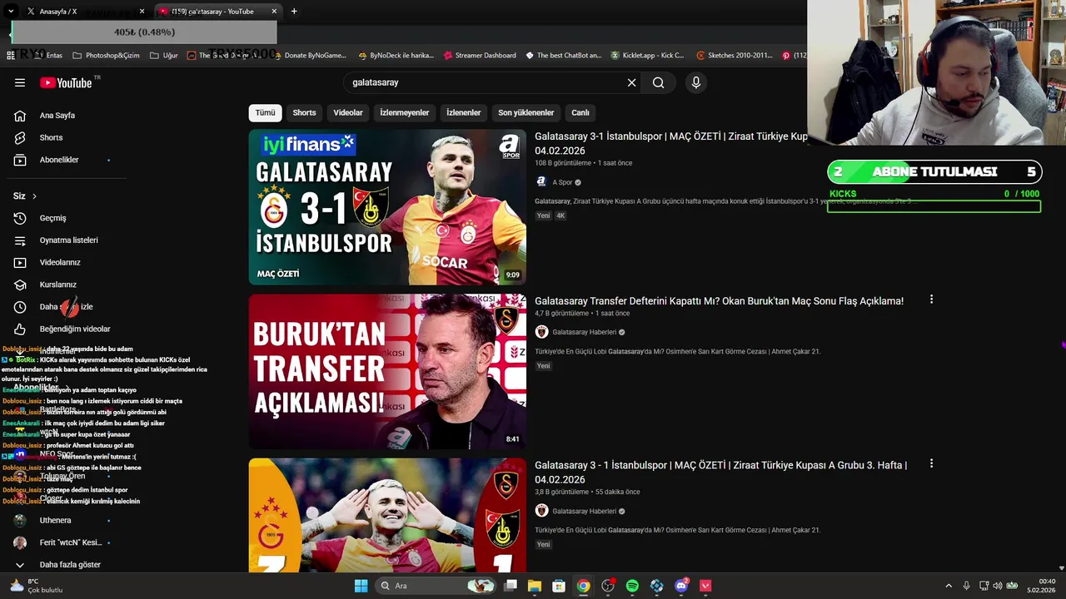1066x599 pixels.
Task: Open Okan Buruk'tan Maç Sonu video title
Action: click(719, 301)
